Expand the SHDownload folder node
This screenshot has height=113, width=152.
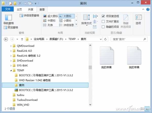(x=11, y=61)
